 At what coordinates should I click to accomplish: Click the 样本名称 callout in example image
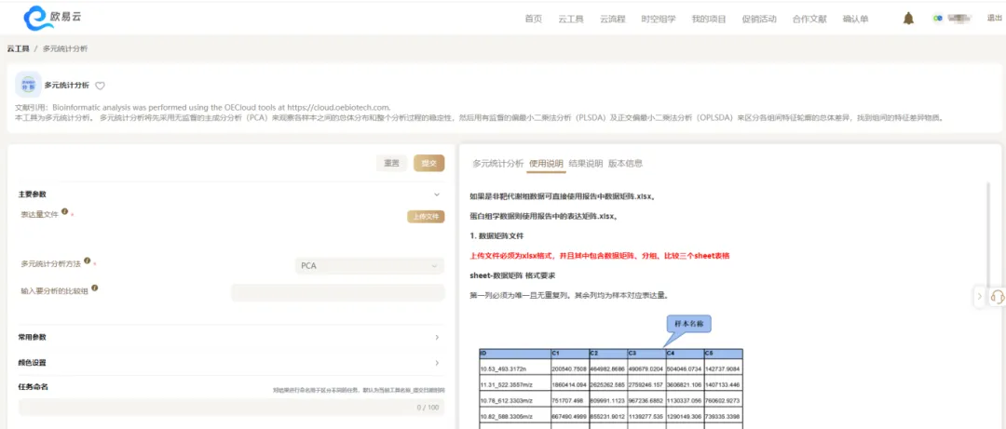coord(688,324)
